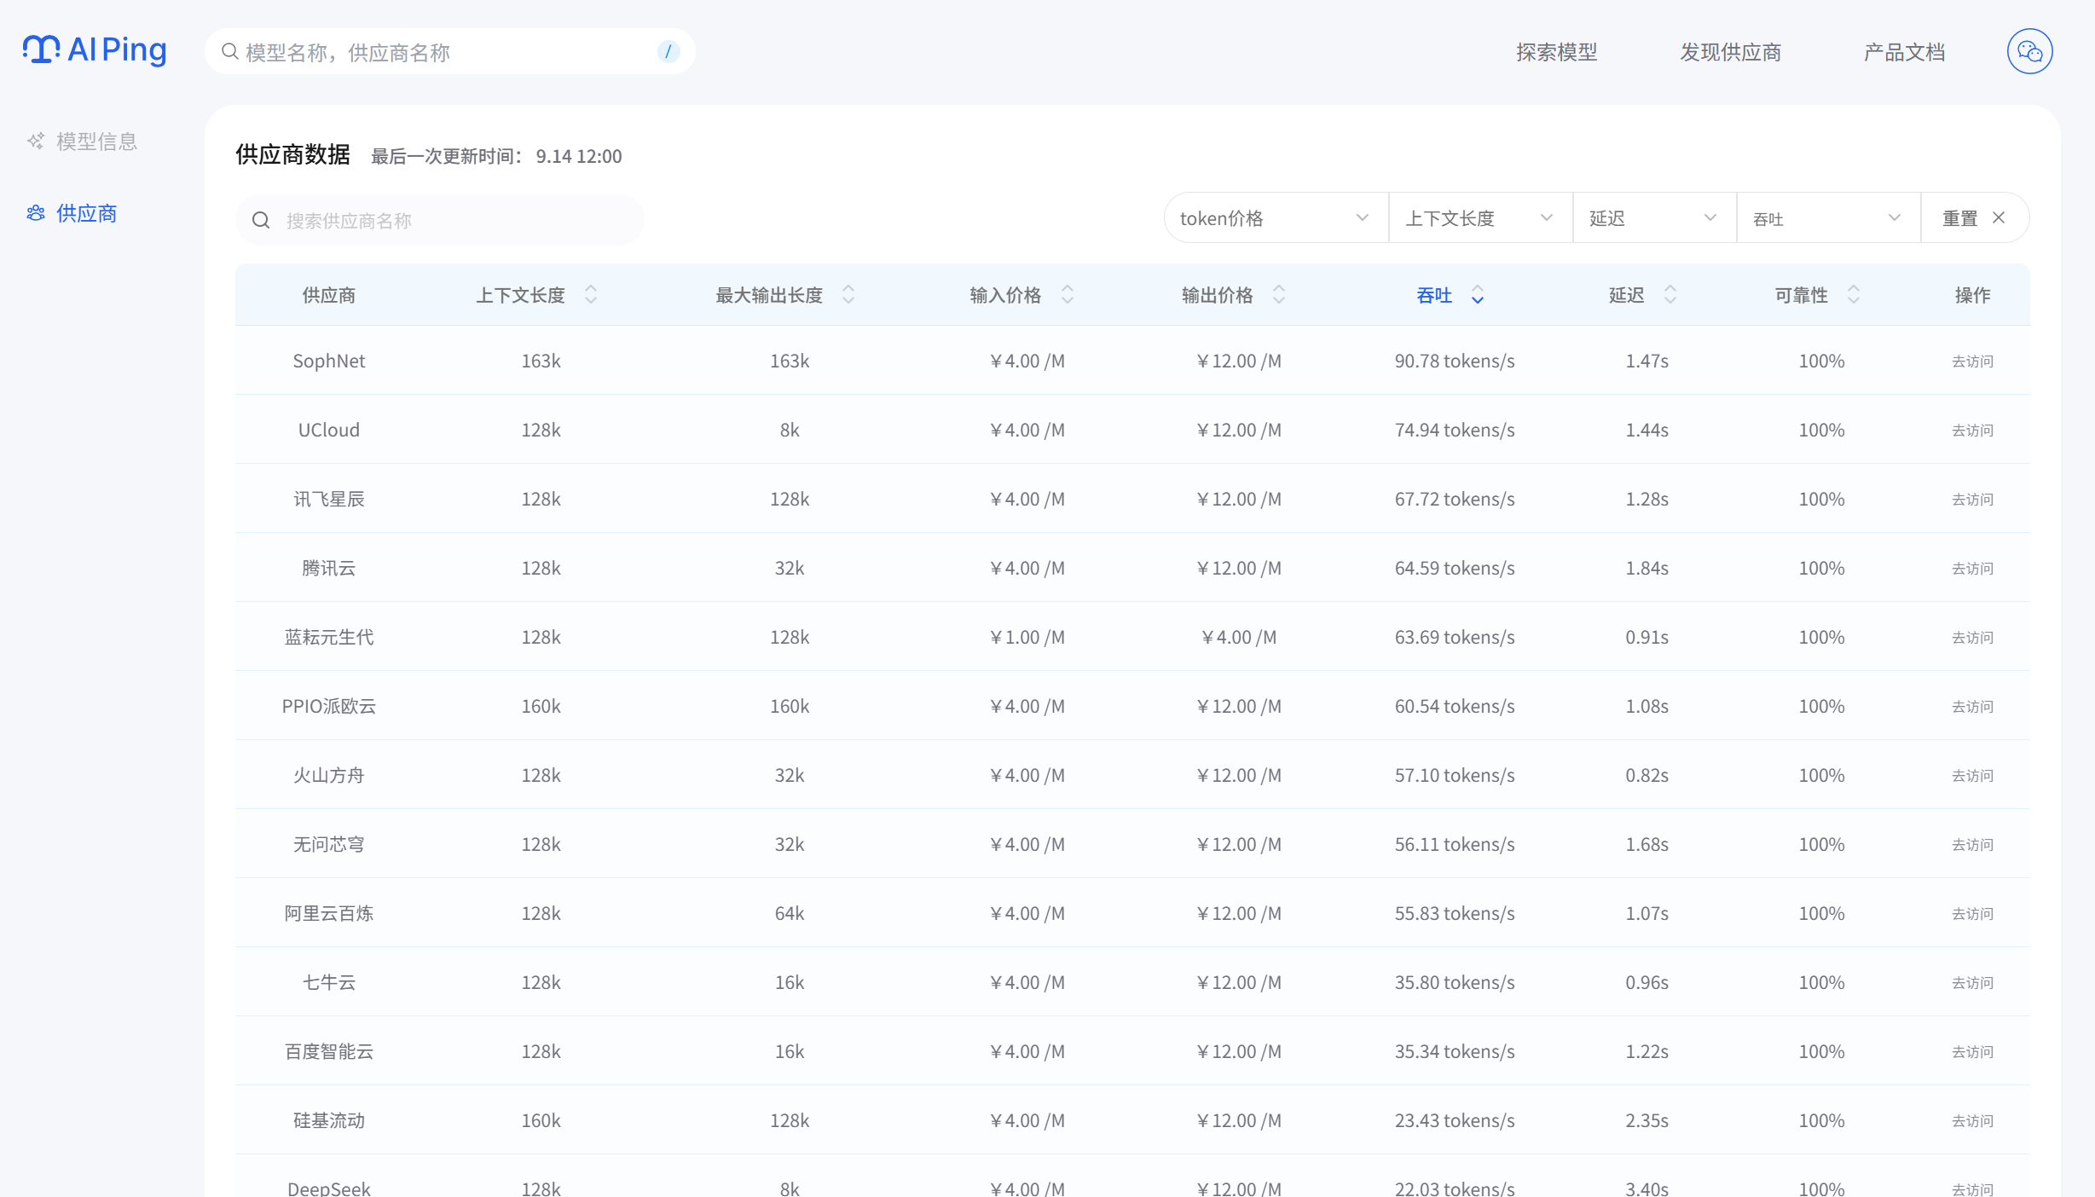Viewport: 2095px width, 1197px height.
Task: Click 去访问 for SophNet
Action: (x=1972, y=361)
